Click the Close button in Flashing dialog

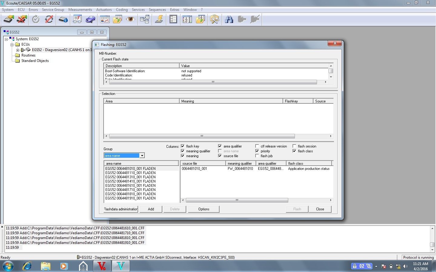coord(320,209)
